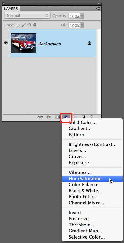Viewport: 124px width, 243px height.
Task: Click the delete layer trash icon
Action: point(92,117)
